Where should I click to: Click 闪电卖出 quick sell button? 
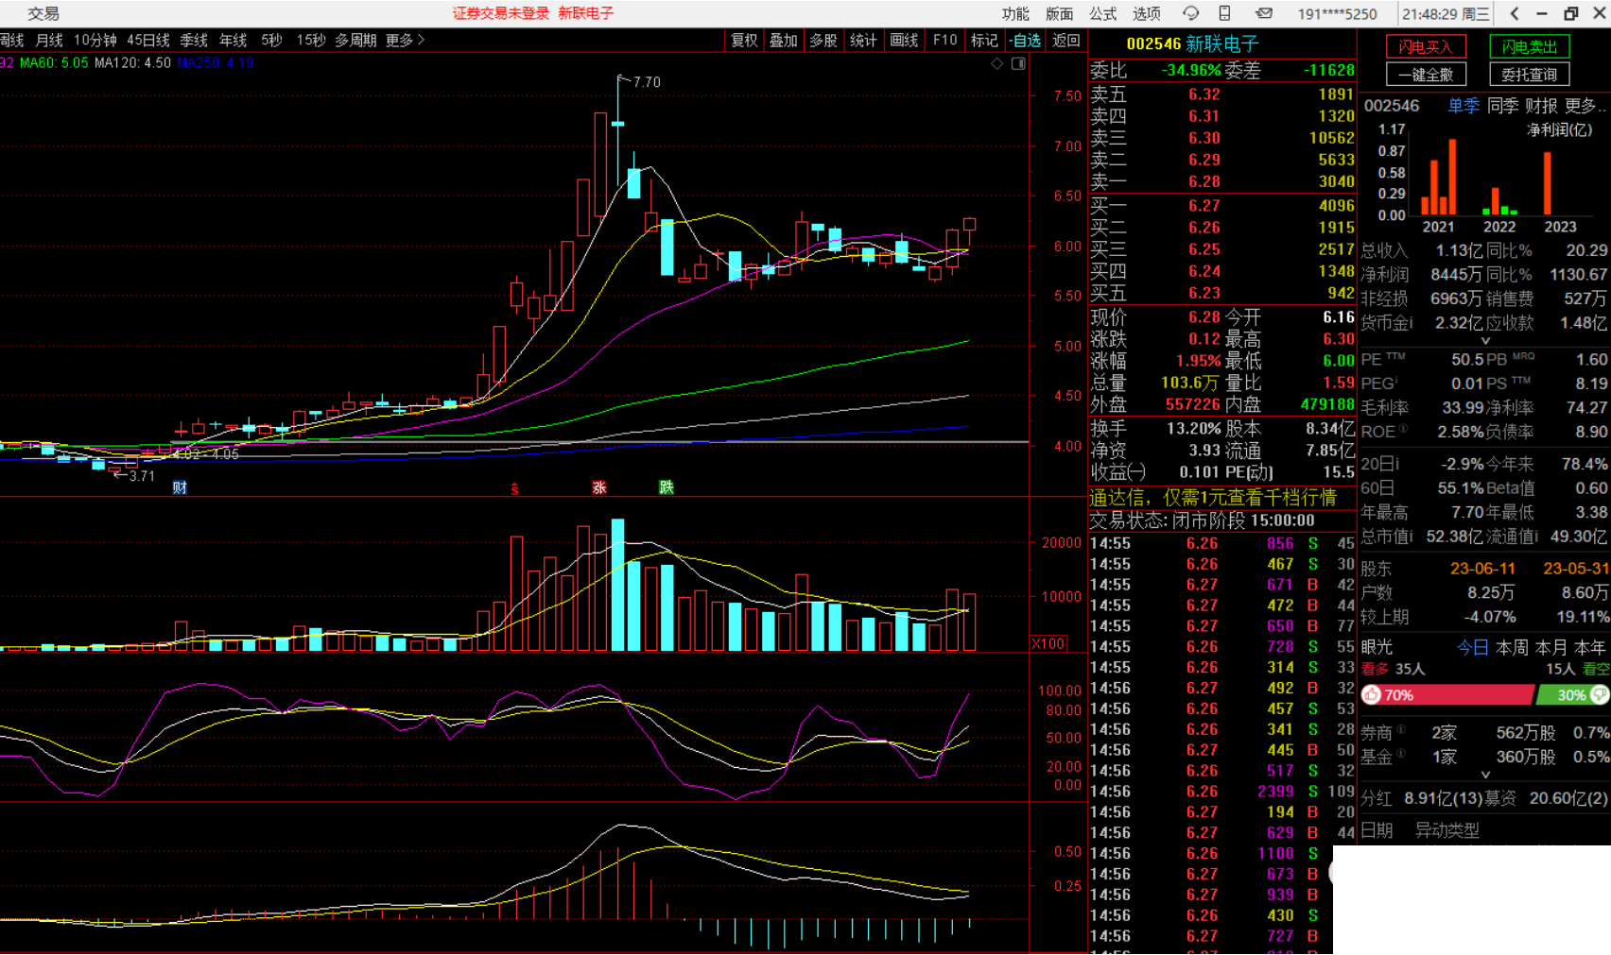click(1529, 46)
